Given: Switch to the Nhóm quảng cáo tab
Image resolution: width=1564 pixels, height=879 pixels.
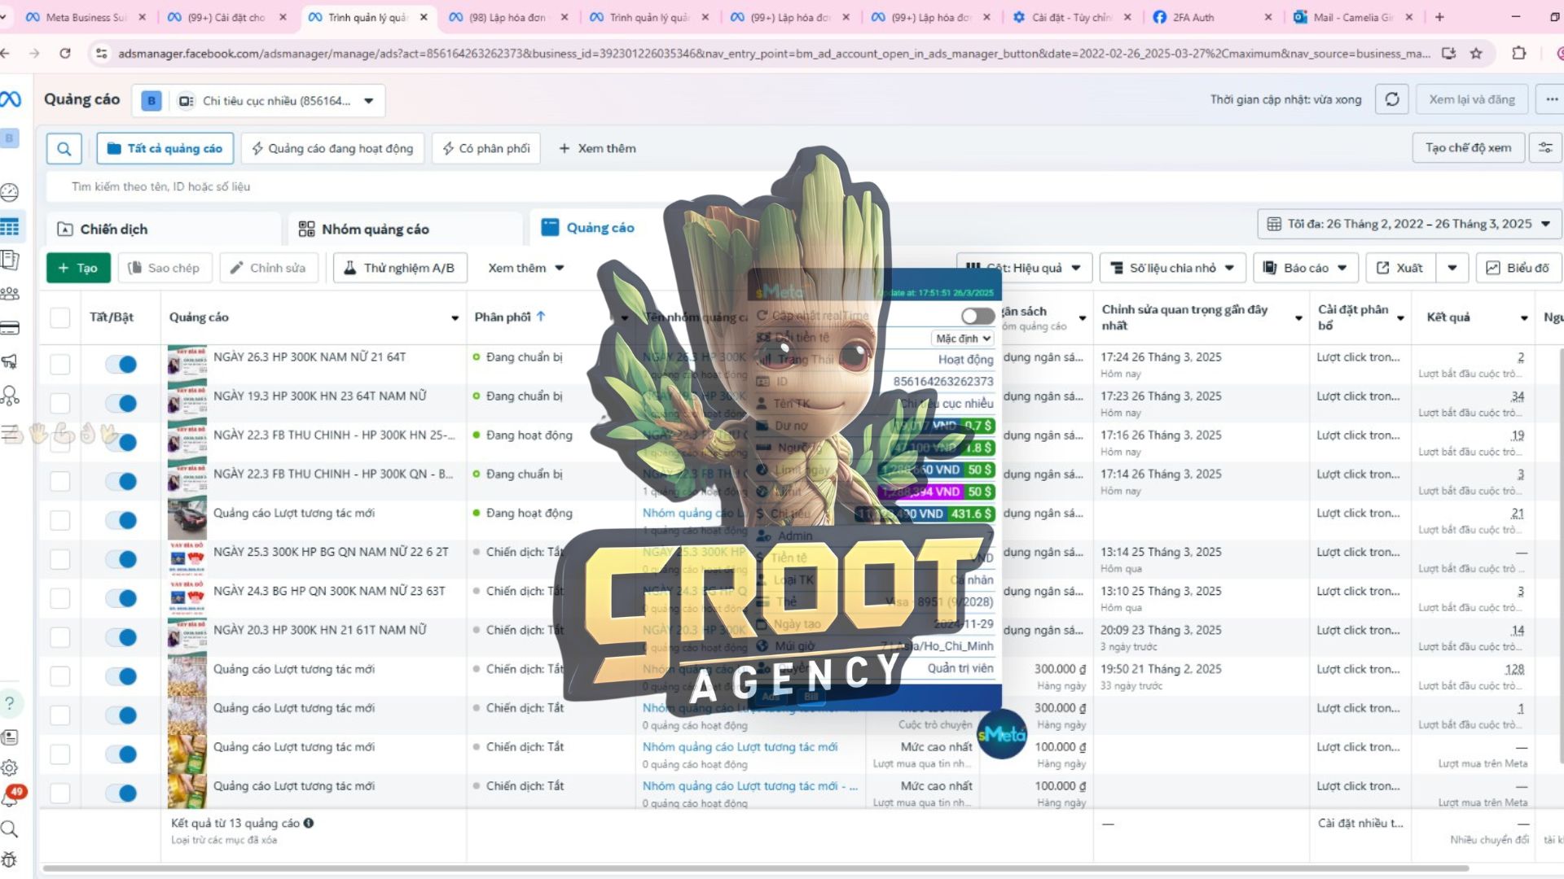Looking at the screenshot, I should [405, 230].
